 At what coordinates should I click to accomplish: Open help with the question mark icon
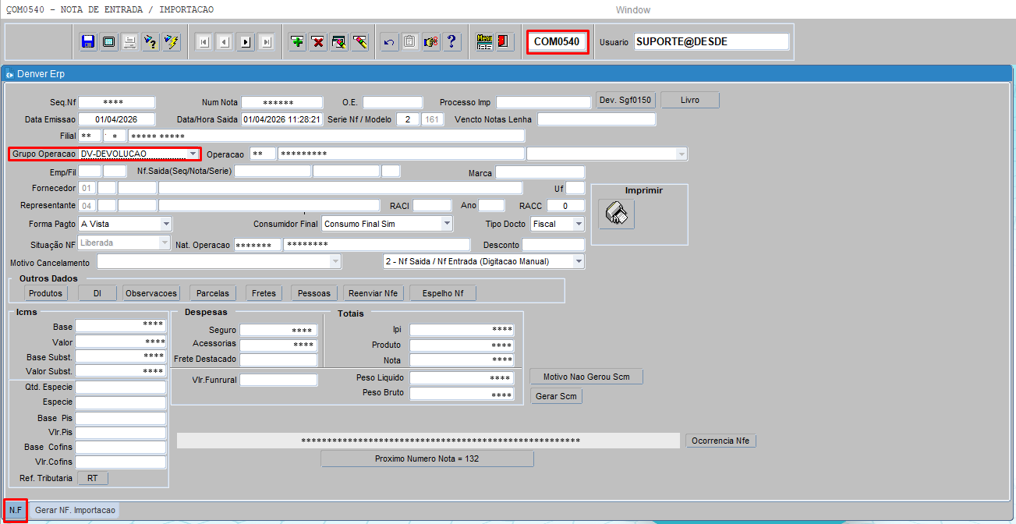tap(451, 42)
